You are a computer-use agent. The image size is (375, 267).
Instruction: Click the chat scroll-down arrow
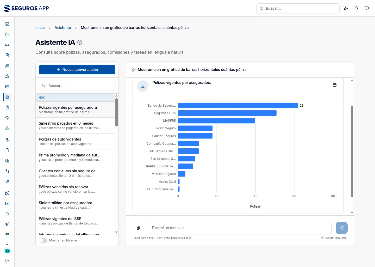(352, 213)
